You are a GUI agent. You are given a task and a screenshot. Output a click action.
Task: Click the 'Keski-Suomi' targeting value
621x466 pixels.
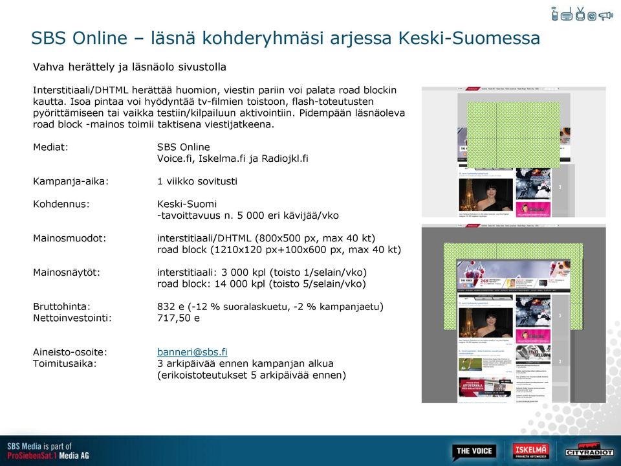click(x=187, y=204)
